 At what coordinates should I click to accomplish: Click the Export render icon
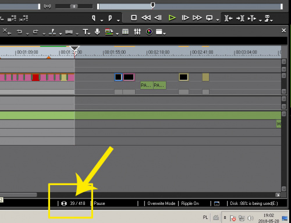pyautogui.click(x=109, y=32)
